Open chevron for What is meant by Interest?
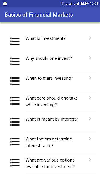The width and height of the screenshot is (100, 177). [x=90, y=119]
